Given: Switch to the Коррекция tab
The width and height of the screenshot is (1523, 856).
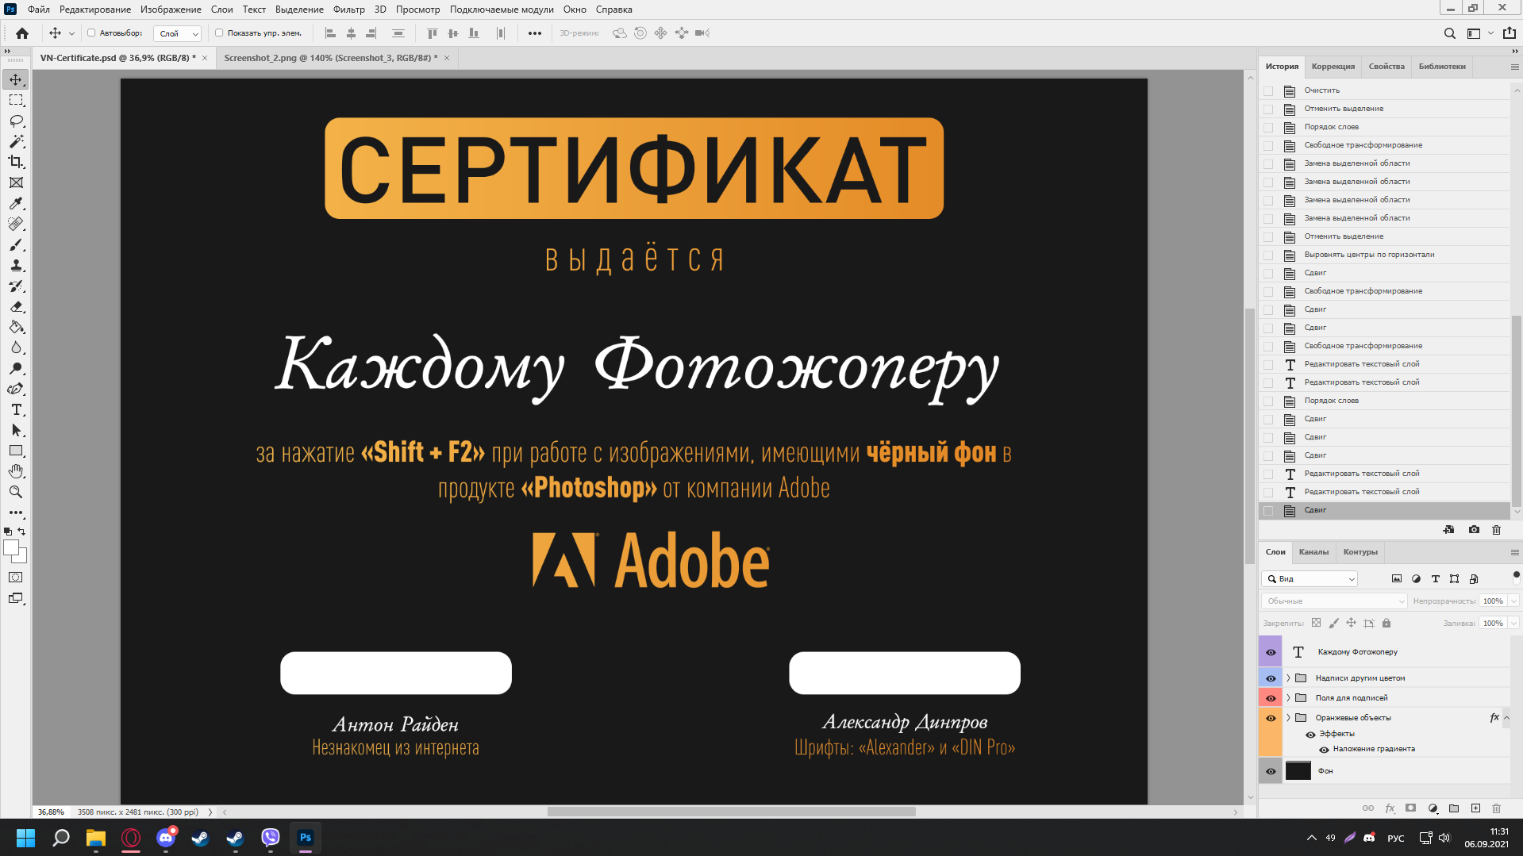Looking at the screenshot, I should (1333, 67).
